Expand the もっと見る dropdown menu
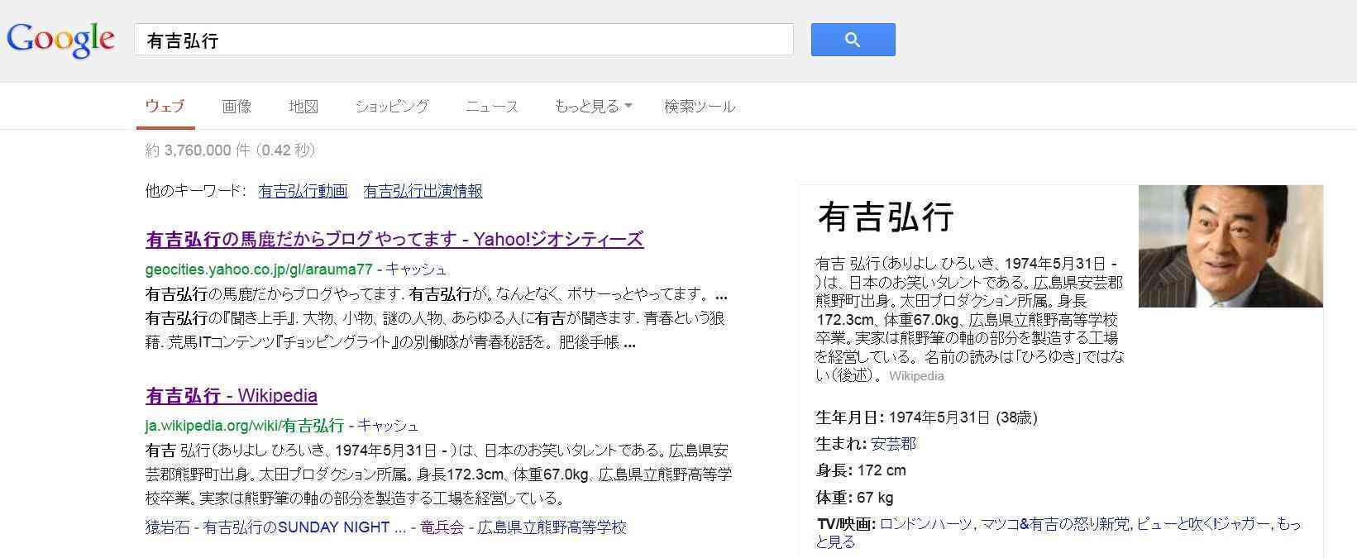Image resolution: width=1357 pixels, height=558 pixels. (x=593, y=107)
